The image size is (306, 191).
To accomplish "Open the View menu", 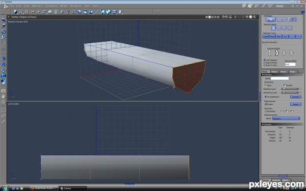I will pyautogui.click(x=27, y=6).
